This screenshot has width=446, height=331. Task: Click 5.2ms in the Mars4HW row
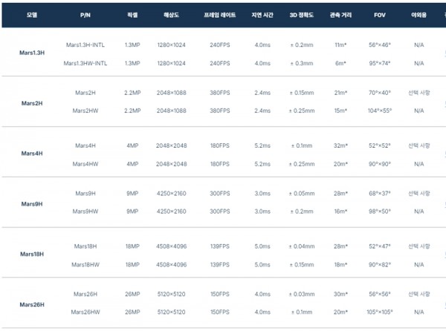point(262,164)
